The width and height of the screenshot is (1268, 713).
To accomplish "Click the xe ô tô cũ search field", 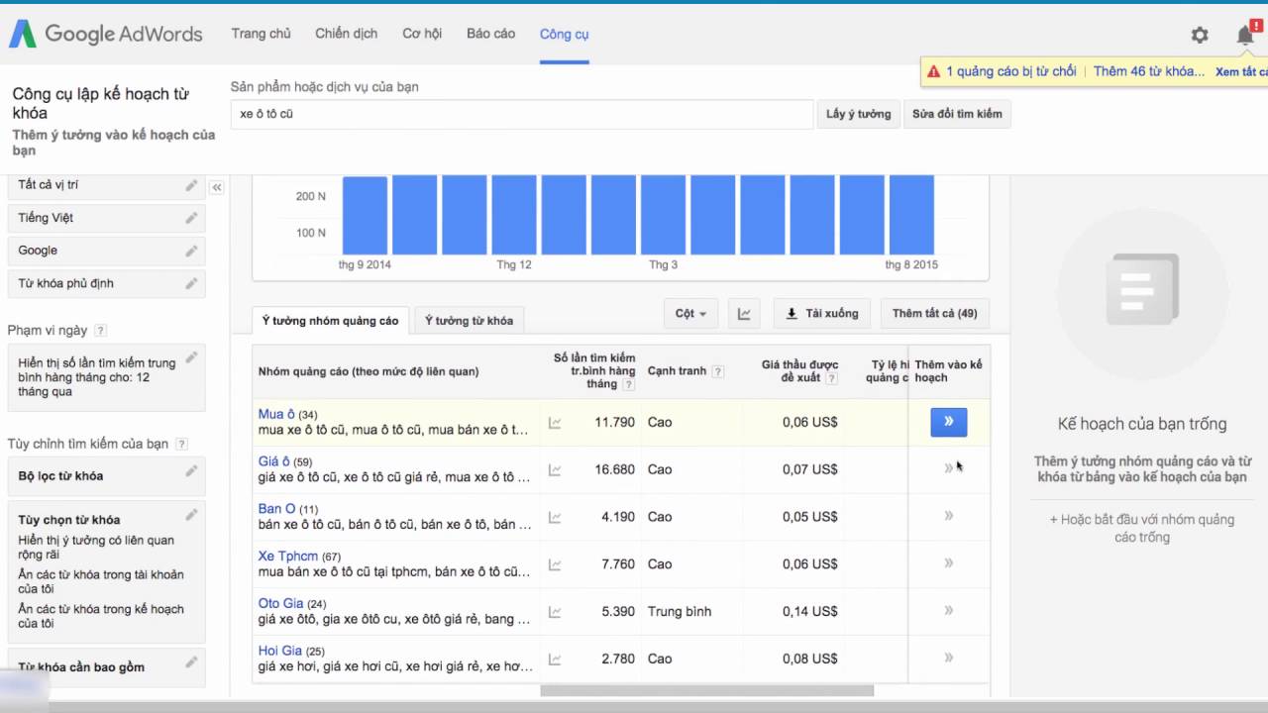I will pos(520,114).
